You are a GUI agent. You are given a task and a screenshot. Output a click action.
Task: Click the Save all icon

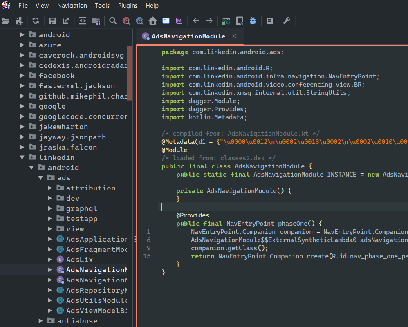pyautogui.click(x=52, y=20)
